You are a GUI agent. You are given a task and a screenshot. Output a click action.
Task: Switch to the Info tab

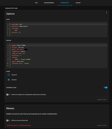pos(36,3)
